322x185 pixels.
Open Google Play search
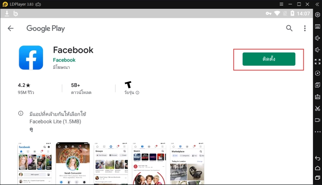point(289,28)
